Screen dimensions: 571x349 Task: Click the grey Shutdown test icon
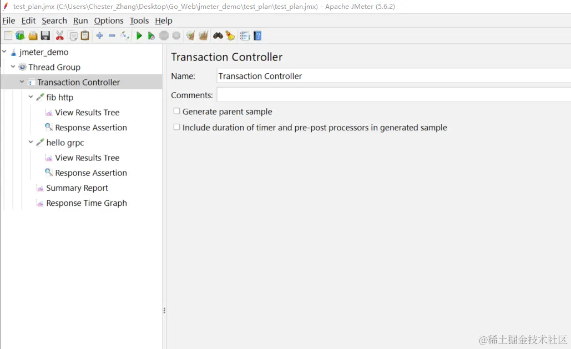[x=176, y=36]
